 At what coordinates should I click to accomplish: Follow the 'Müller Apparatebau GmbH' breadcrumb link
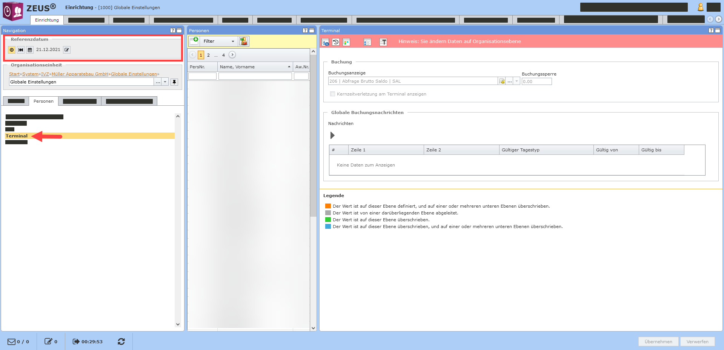(x=80, y=74)
